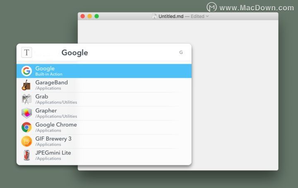Image resolution: width=298 pixels, height=188 pixels.
Task: Click the Google G icon in results
Action: 26,71
